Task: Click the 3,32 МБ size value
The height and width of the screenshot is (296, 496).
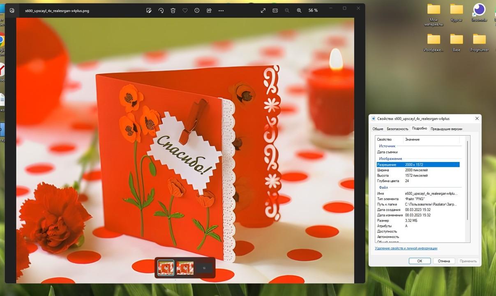Action: click(411, 220)
